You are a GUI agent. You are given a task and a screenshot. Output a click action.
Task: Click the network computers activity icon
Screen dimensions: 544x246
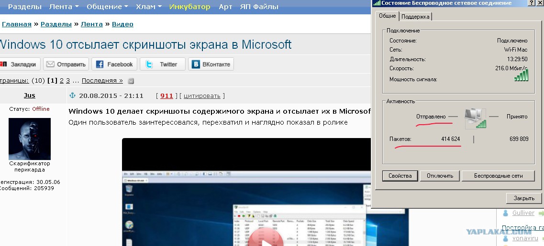click(x=475, y=118)
